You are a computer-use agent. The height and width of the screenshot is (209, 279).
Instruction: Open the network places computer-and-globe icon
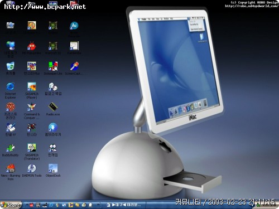point(11,46)
